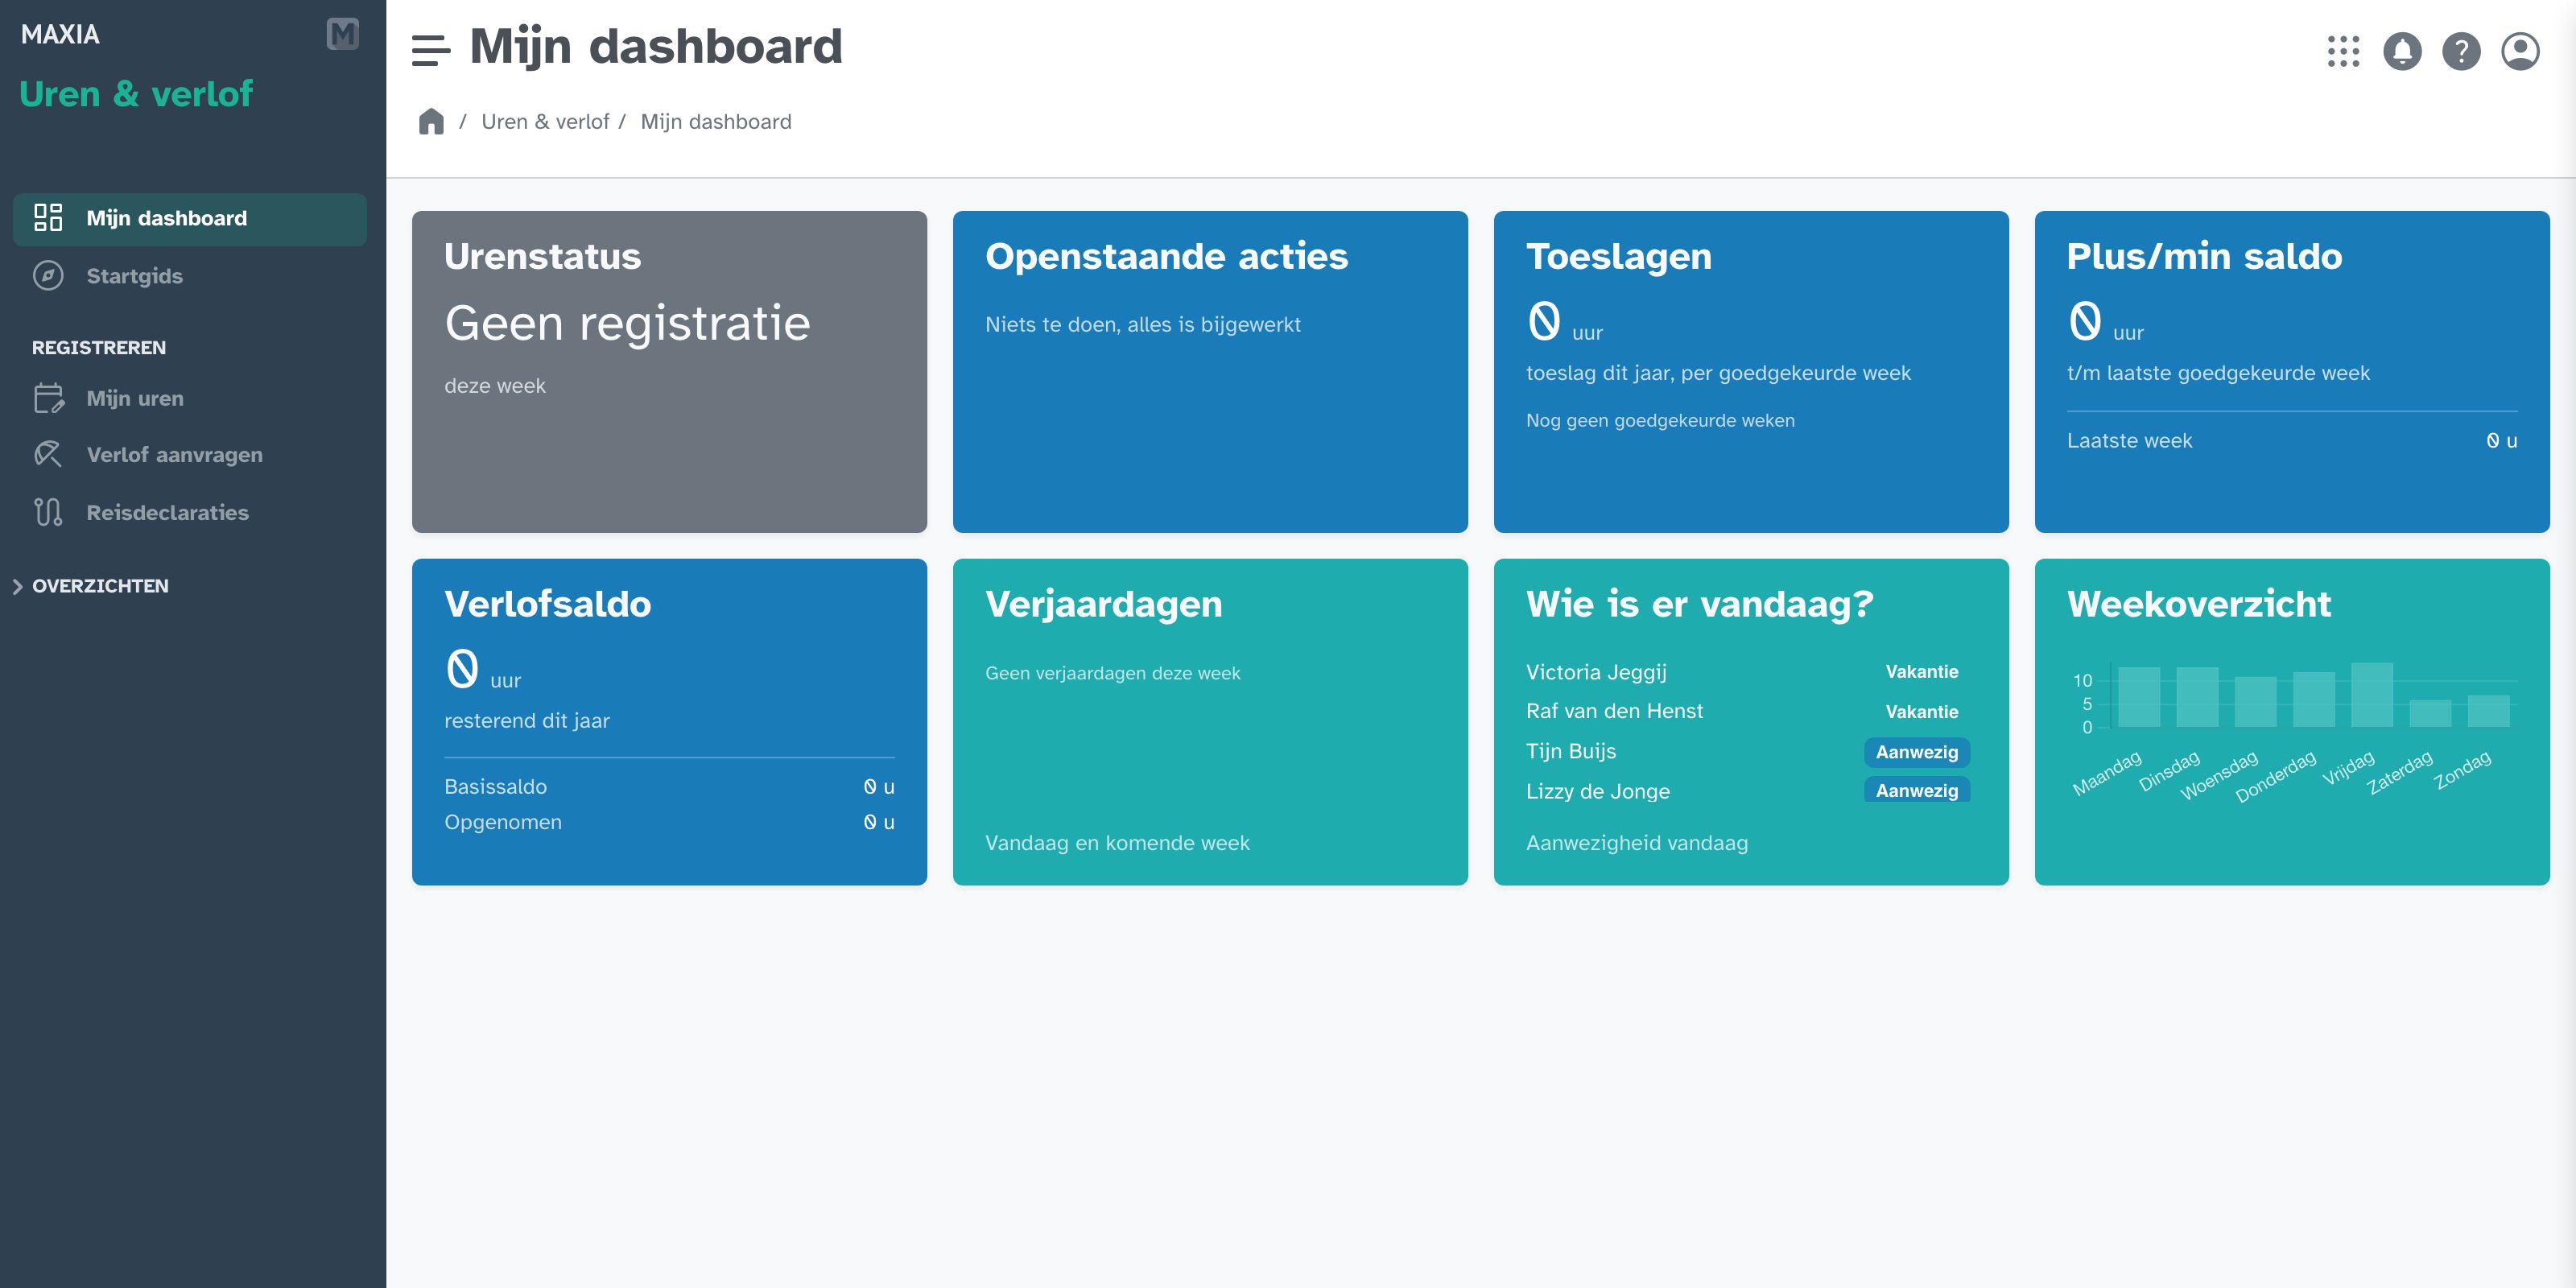This screenshot has width=2576, height=1288.
Task: Open notifications bell icon
Action: pyautogui.click(x=2402, y=51)
